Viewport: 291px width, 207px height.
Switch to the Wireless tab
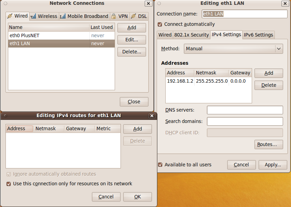click(x=44, y=16)
